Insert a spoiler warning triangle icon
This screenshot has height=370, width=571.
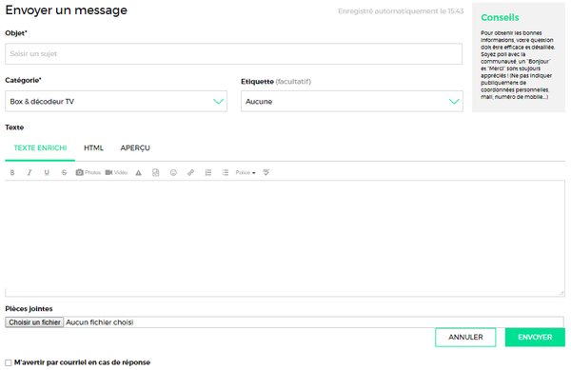pyautogui.click(x=138, y=173)
